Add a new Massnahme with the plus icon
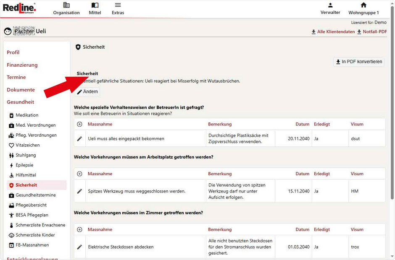 (79, 124)
